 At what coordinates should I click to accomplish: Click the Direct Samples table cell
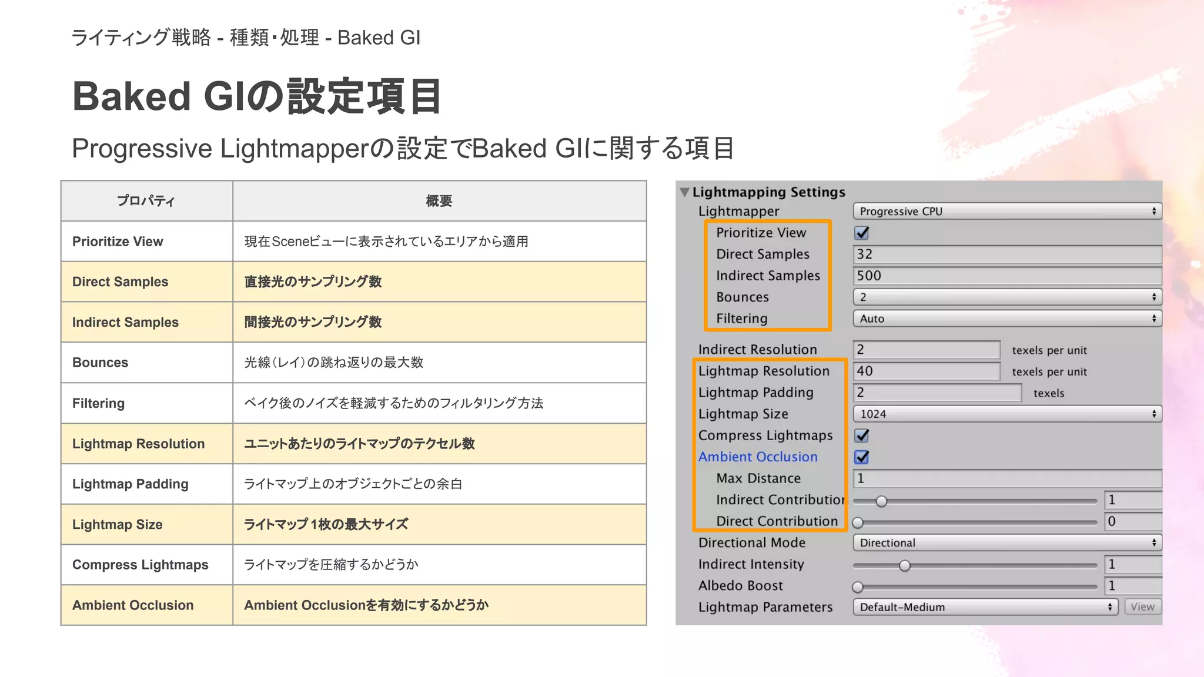point(147,281)
